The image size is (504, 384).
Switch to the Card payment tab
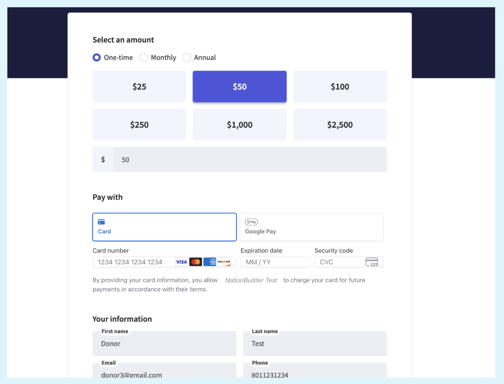point(164,227)
